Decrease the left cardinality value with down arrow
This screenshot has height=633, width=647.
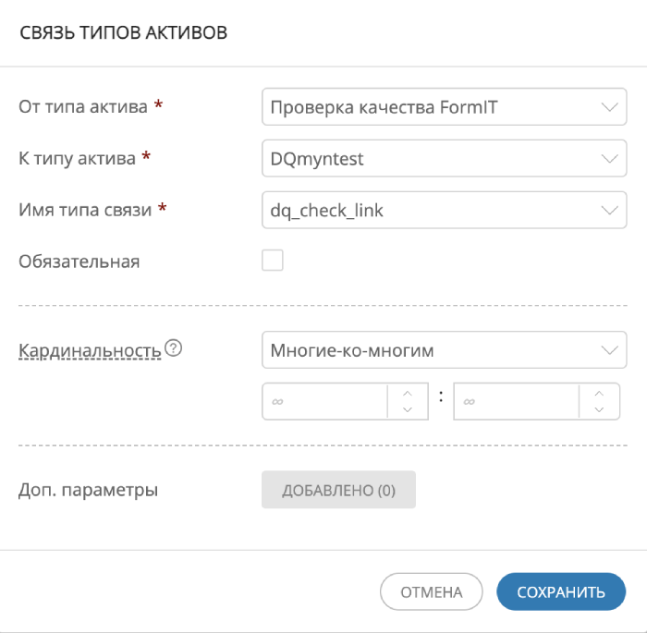coord(408,410)
